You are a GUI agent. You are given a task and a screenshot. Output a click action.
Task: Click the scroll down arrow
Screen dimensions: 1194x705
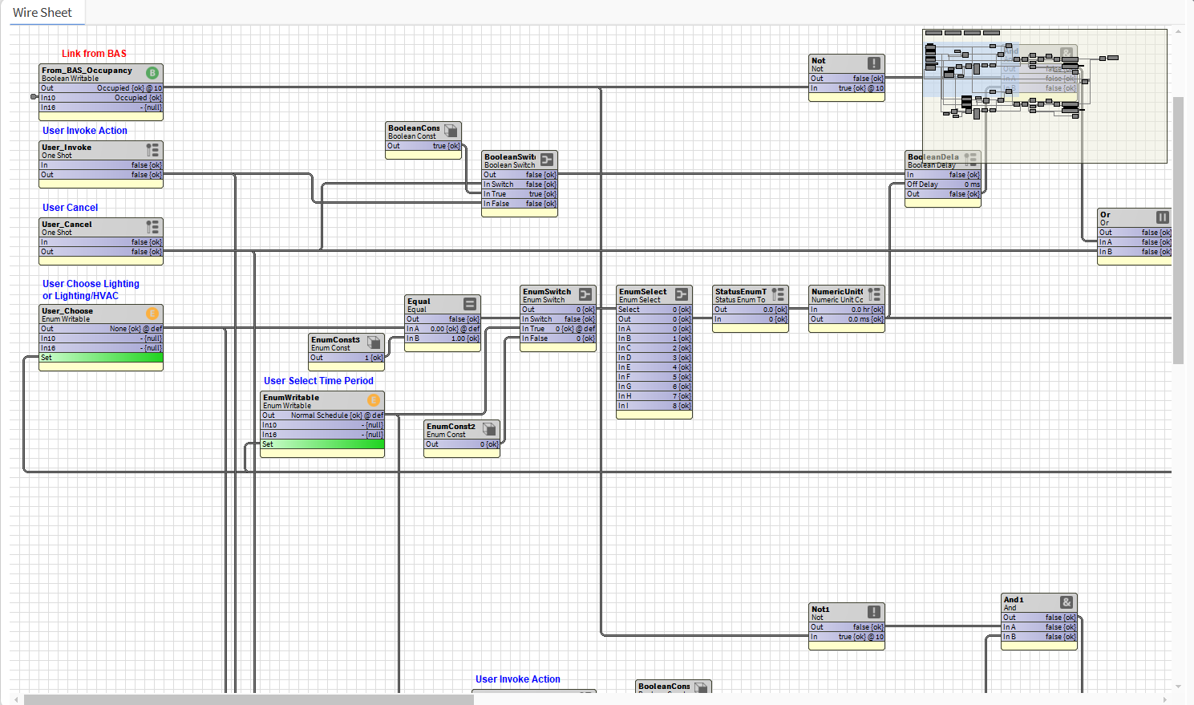1178,687
